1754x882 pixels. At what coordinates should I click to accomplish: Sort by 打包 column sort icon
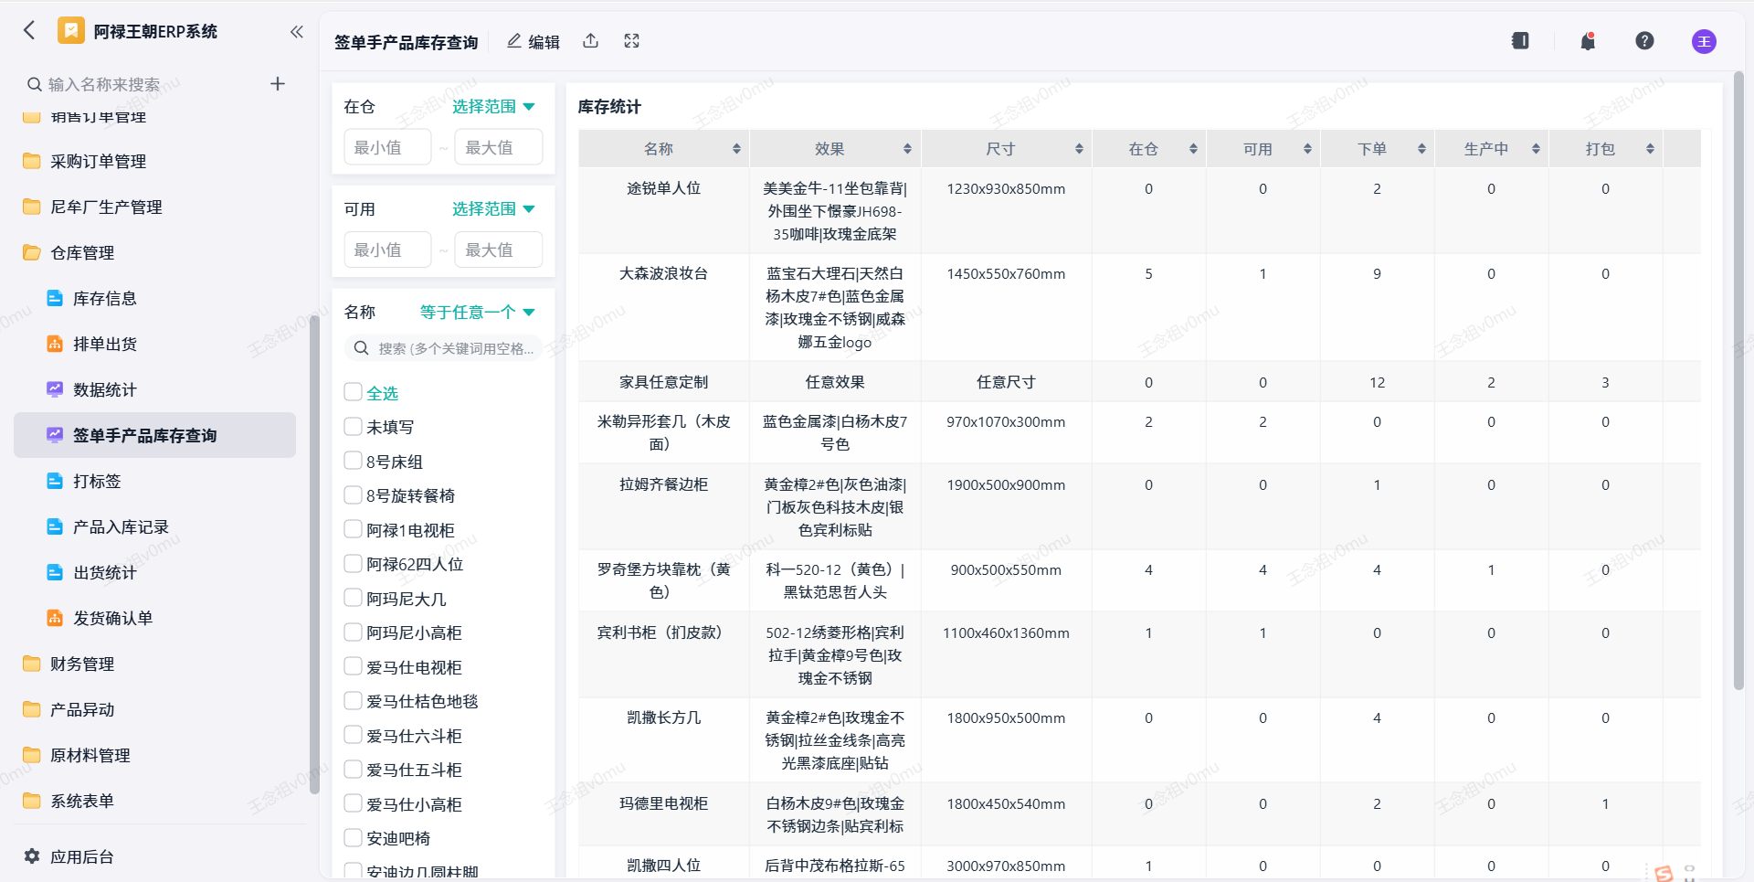point(1650,149)
